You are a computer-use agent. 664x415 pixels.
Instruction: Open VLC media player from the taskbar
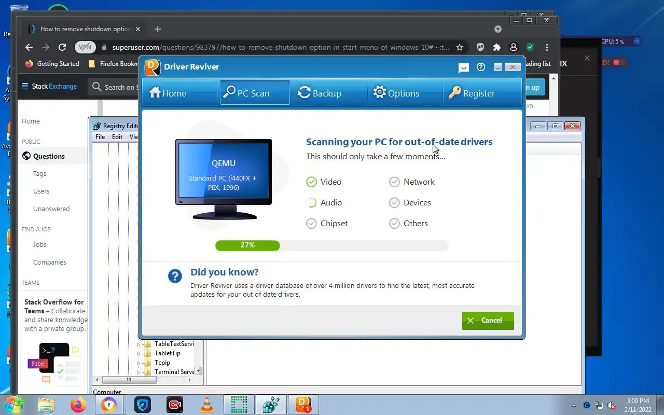point(206,405)
